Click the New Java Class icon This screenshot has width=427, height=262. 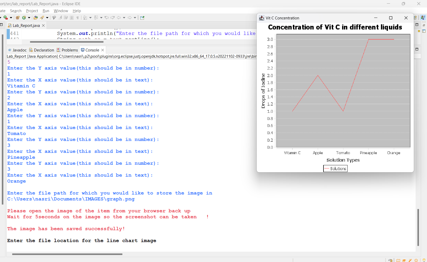tap(24, 18)
